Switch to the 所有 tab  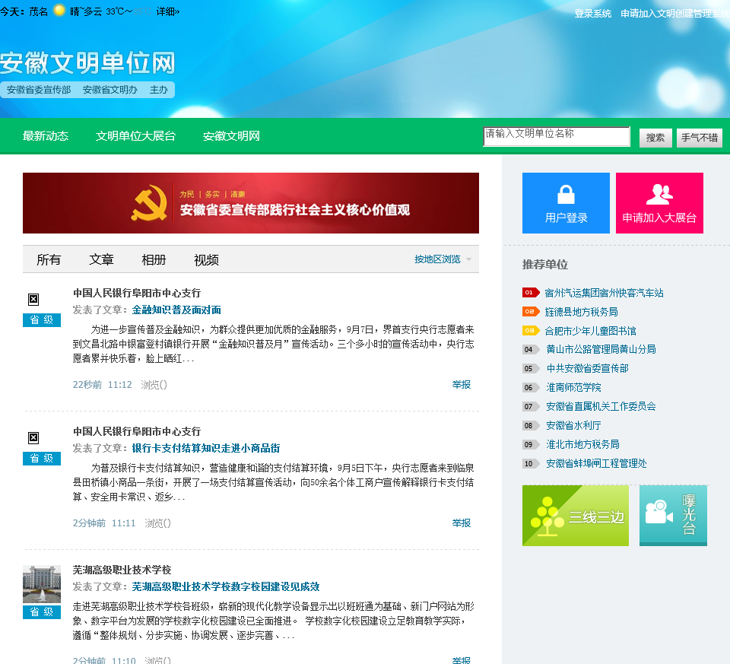click(49, 260)
